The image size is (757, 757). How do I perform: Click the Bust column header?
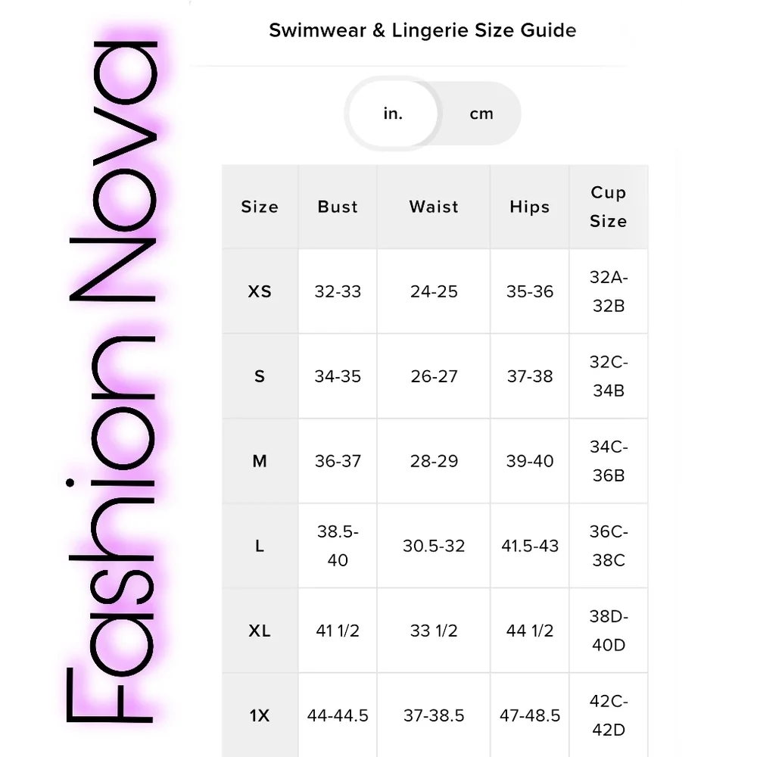point(338,207)
